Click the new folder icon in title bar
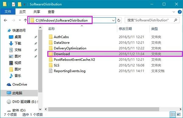This screenshot has height=118, width=183. click(20, 4)
